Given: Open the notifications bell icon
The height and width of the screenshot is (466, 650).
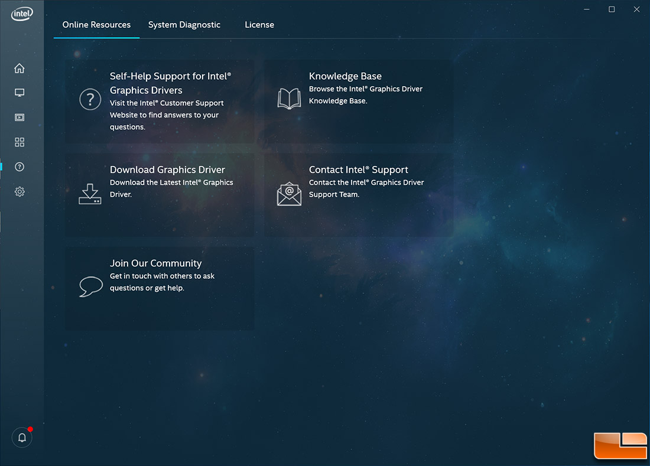Looking at the screenshot, I should pyautogui.click(x=22, y=438).
